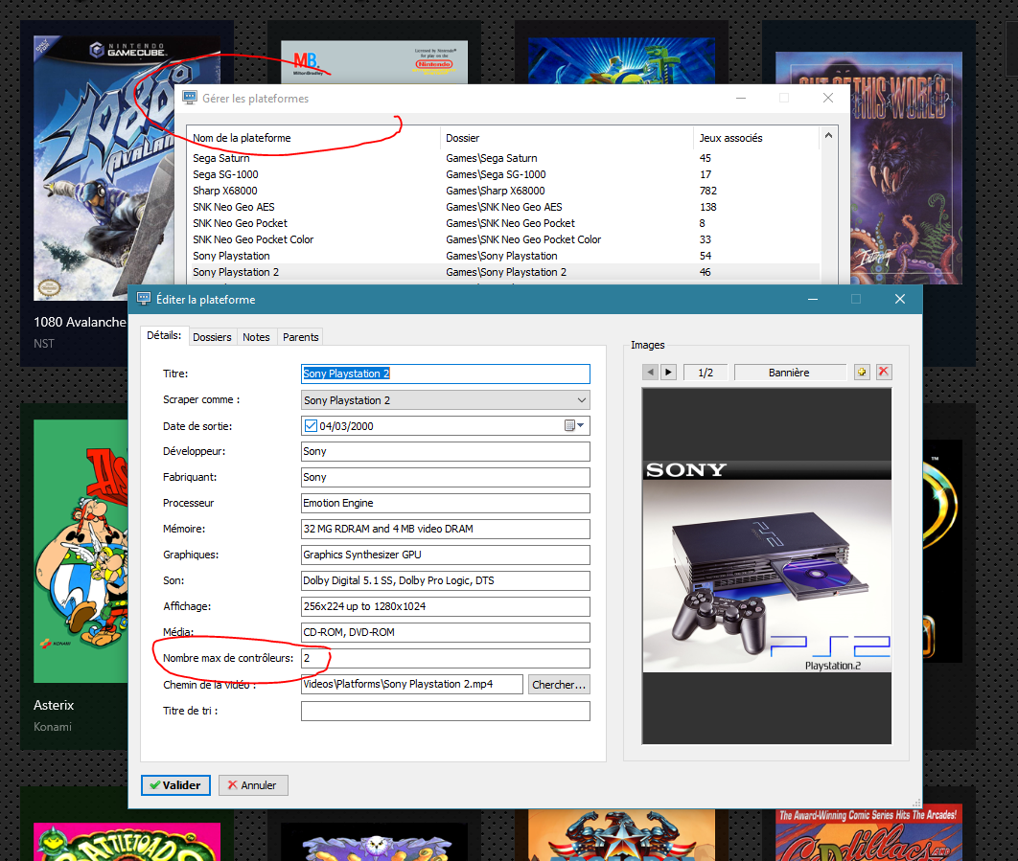Edit the Son field
Viewport: 1018px width, 861px height.
(446, 580)
